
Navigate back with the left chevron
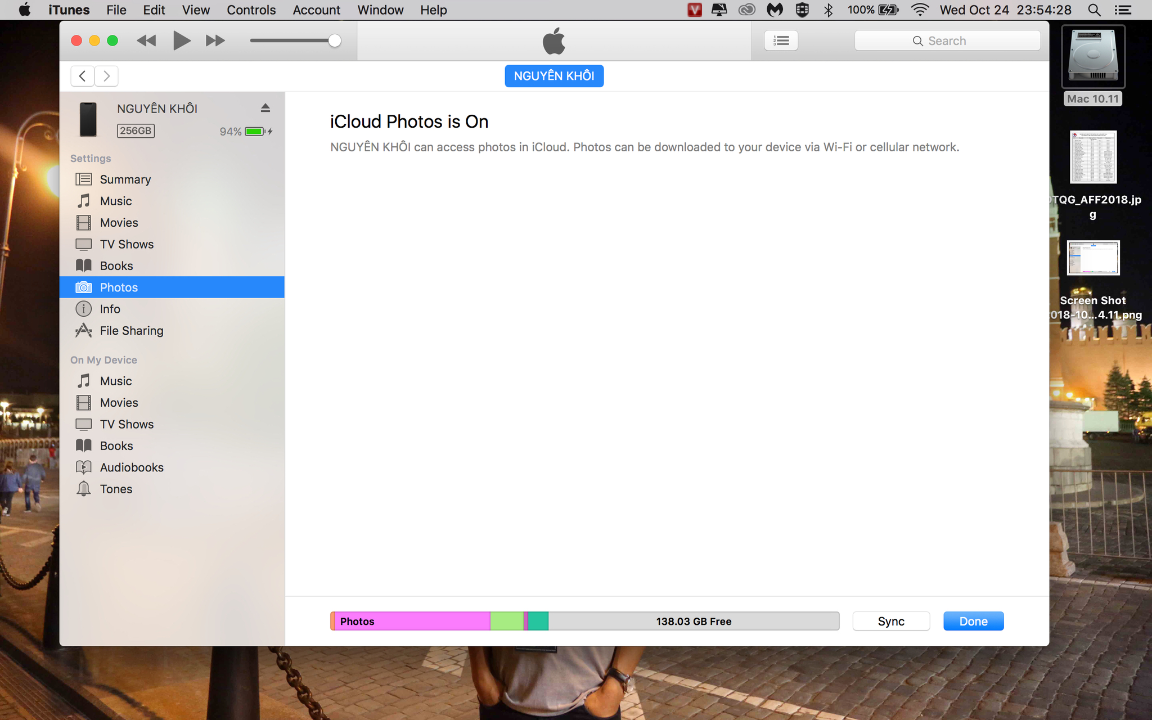(83, 76)
